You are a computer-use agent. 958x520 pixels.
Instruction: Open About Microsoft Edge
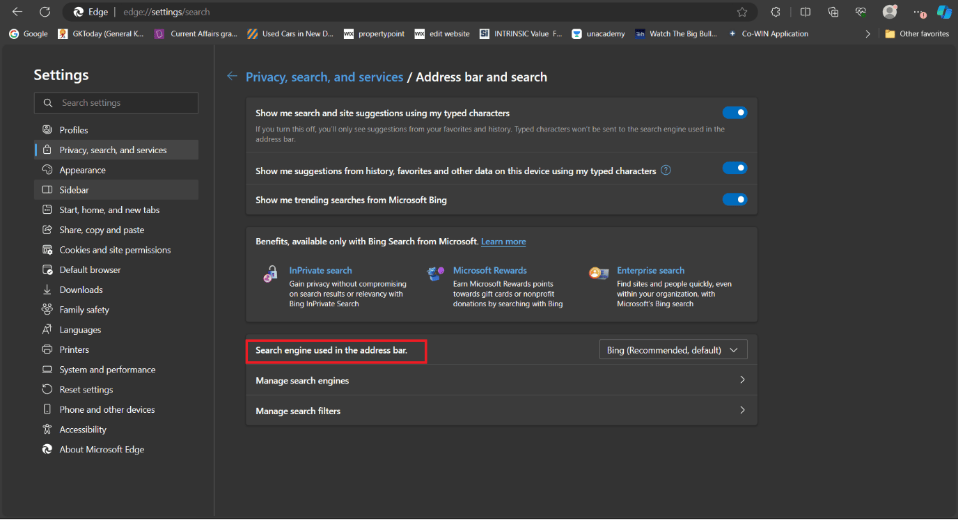116,450
